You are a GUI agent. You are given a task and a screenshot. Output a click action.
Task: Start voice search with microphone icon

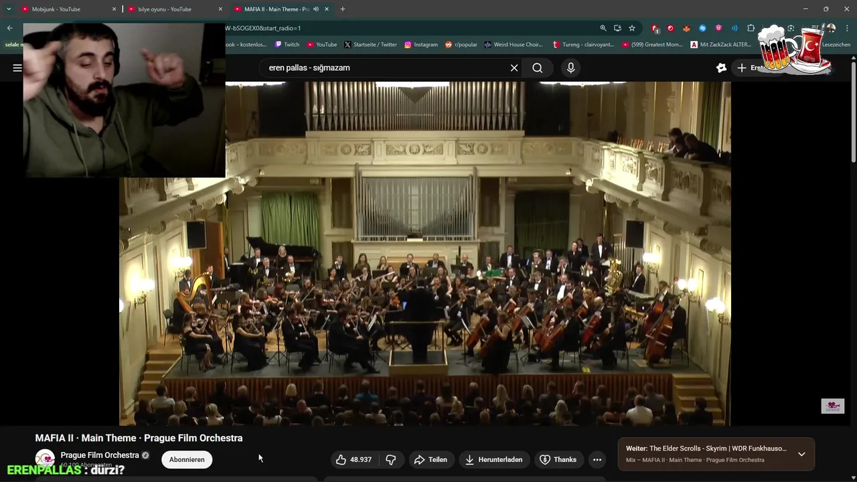click(x=570, y=68)
